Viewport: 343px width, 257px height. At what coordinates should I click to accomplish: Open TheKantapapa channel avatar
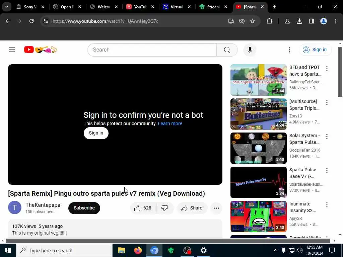point(15,207)
